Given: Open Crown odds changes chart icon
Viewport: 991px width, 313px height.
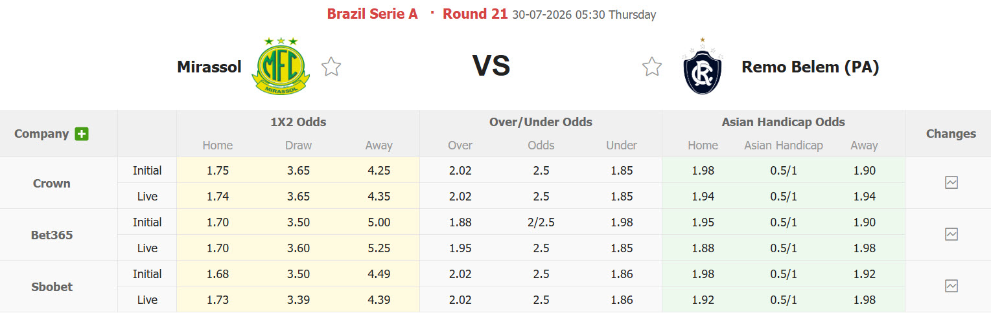Looking at the screenshot, I should point(951,182).
